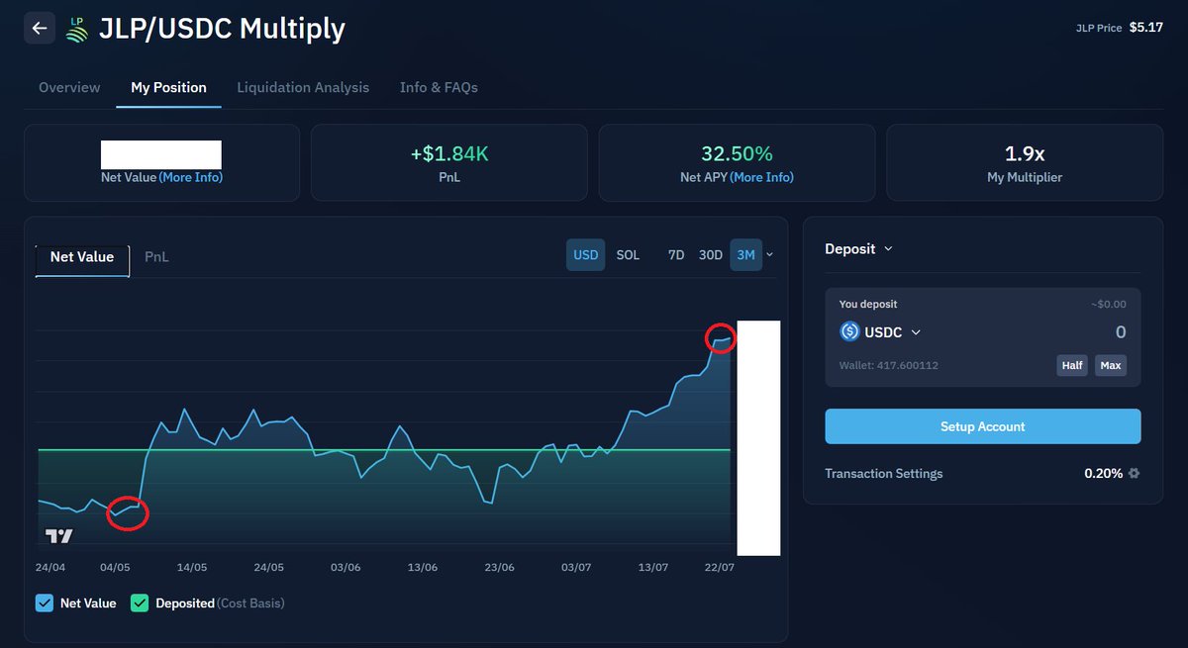The height and width of the screenshot is (648, 1188).
Task: Click the 13/07 date label on chart
Action: point(653,568)
